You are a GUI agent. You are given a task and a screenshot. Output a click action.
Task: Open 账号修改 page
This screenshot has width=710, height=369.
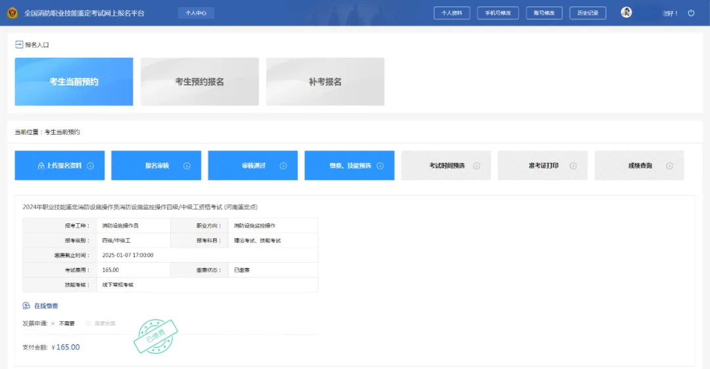[x=544, y=13]
